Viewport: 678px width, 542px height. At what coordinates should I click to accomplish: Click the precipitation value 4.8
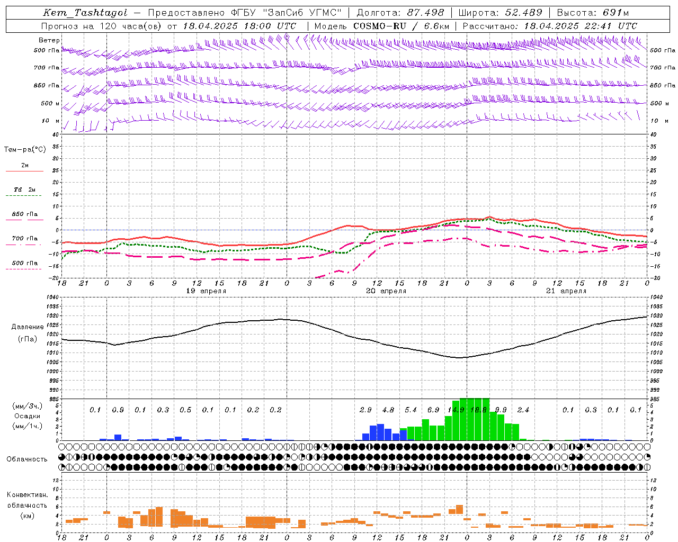click(x=388, y=410)
